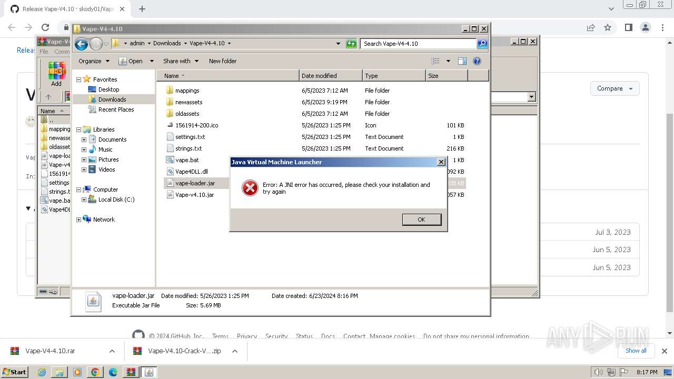Expand the Pictures library node
The height and width of the screenshot is (379, 674).
[x=84, y=159]
